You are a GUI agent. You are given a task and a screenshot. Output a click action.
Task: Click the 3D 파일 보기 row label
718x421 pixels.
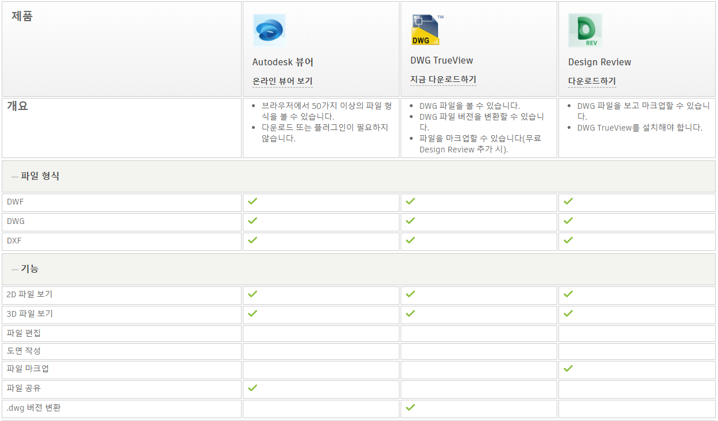point(30,314)
